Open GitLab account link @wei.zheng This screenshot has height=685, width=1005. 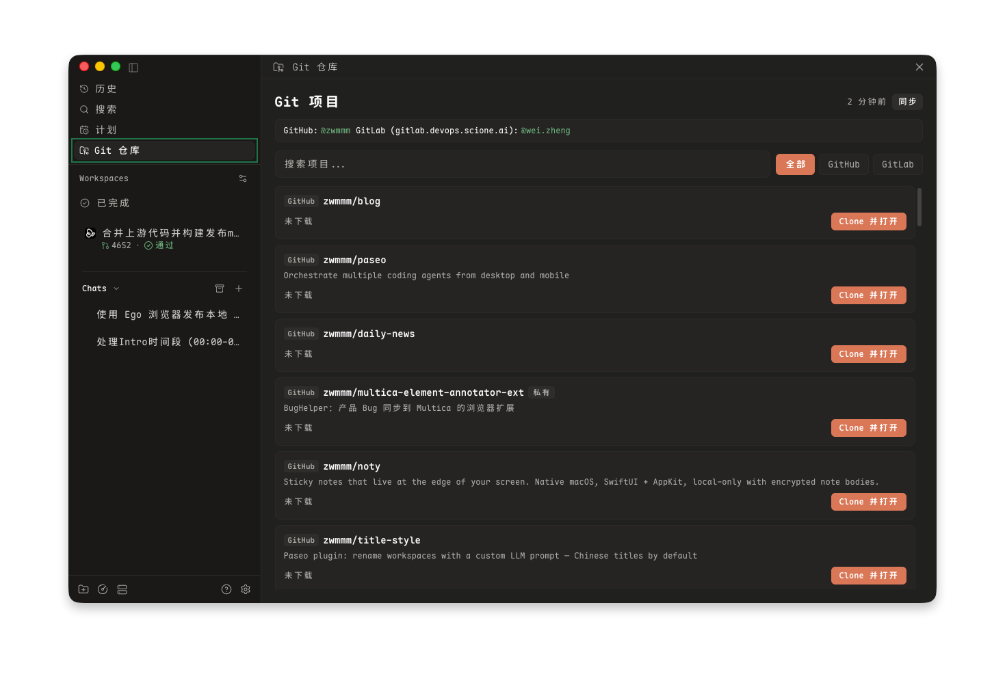coord(545,131)
